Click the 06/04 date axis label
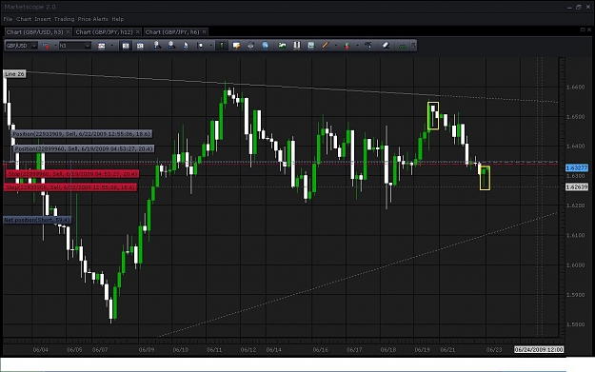Image resolution: width=595 pixels, height=372 pixels. click(x=41, y=349)
